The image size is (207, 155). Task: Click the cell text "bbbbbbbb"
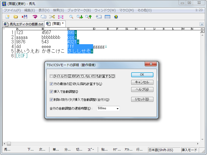pyautogui.click(x=51, y=37)
